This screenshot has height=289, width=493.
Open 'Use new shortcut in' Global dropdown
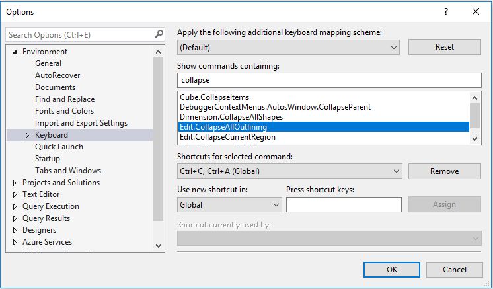[x=229, y=205]
